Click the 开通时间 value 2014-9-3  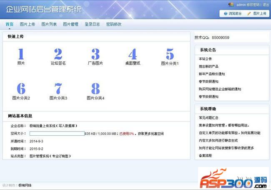point(36,141)
